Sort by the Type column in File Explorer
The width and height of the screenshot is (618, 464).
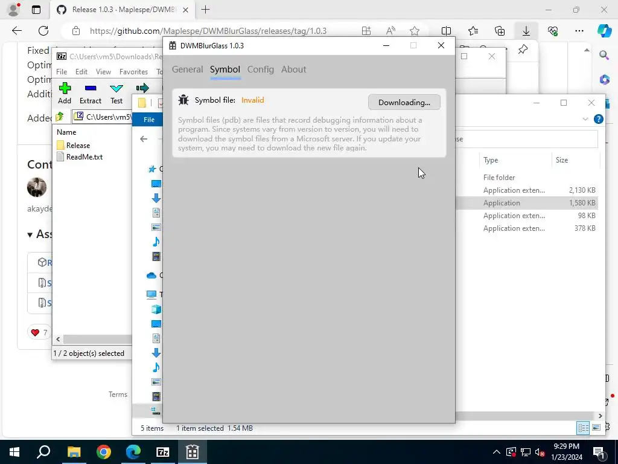click(x=491, y=160)
